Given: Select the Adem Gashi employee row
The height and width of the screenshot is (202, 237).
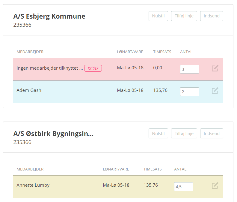Looking at the screenshot, I should point(118,92).
